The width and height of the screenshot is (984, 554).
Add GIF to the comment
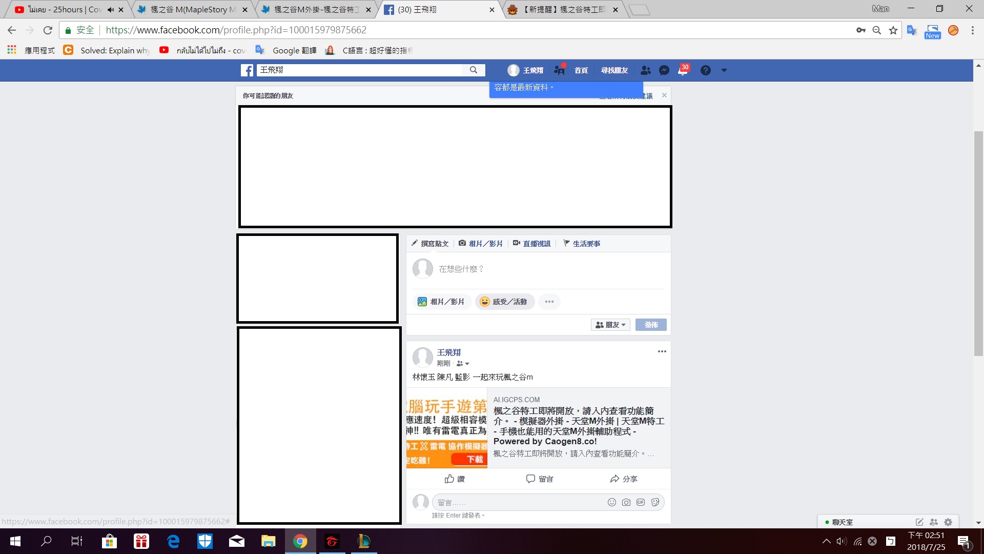[641, 502]
